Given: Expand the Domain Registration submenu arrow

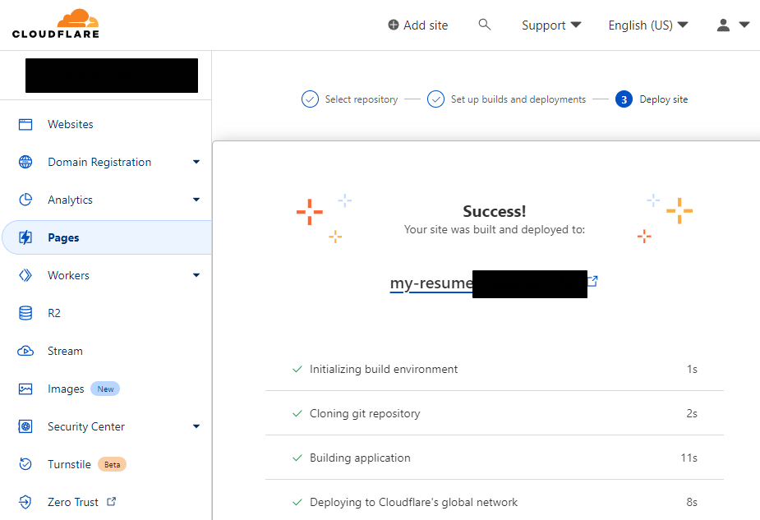Looking at the screenshot, I should coord(196,163).
